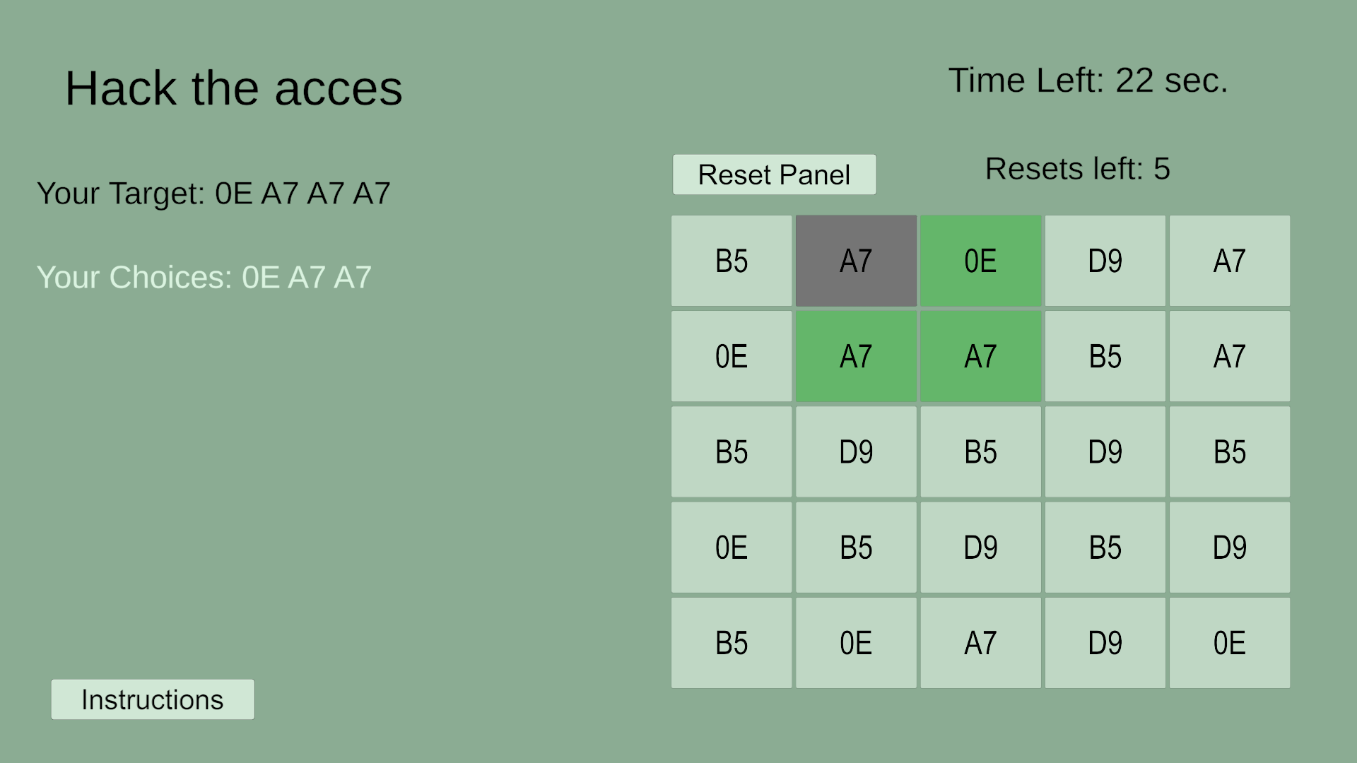The height and width of the screenshot is (763, 1357).
Task: Click the Reset Panel button
Action: pyautogui.click(x=774, y=175)
